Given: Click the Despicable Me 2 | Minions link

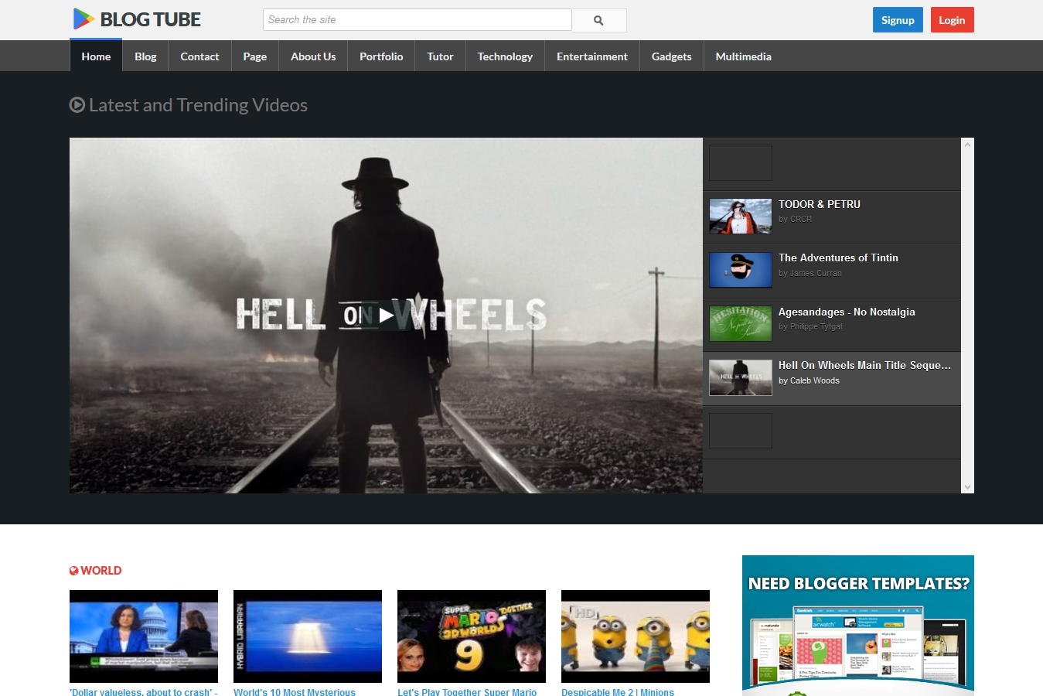Looking at the screenshot, I should (618, 691).
